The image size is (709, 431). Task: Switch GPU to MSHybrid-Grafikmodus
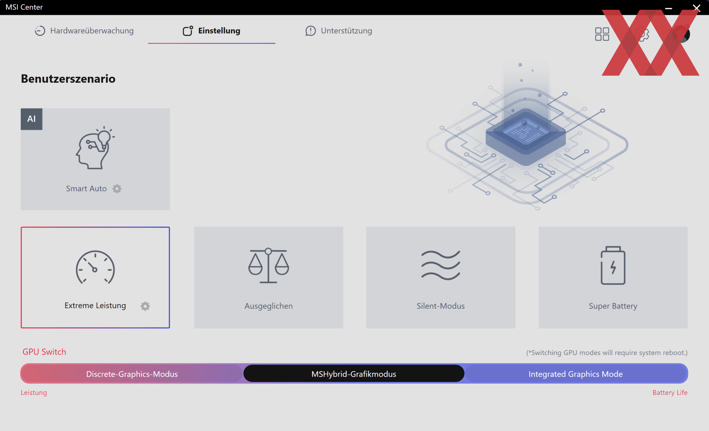354,374
